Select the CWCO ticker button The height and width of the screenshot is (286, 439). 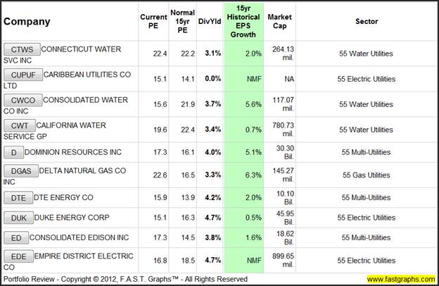pyautogui.click(x=23, y=100)
